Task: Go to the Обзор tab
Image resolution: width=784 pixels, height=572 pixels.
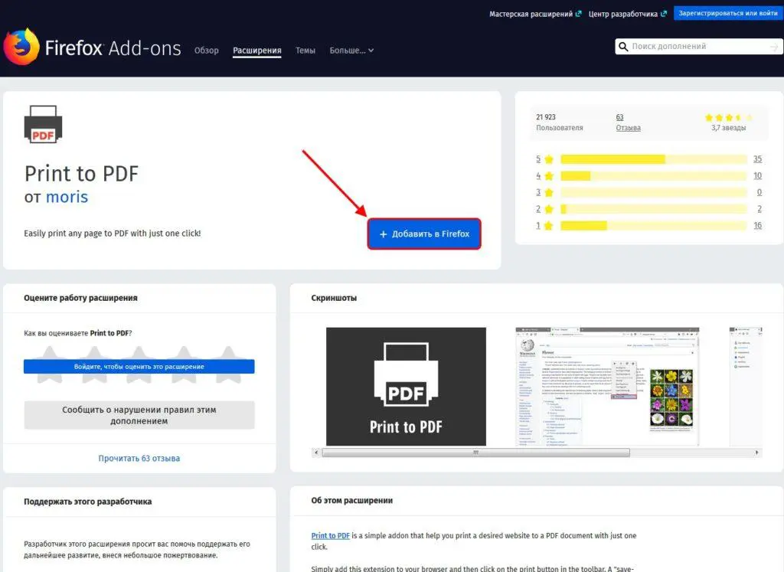Action: pos(206,51)
